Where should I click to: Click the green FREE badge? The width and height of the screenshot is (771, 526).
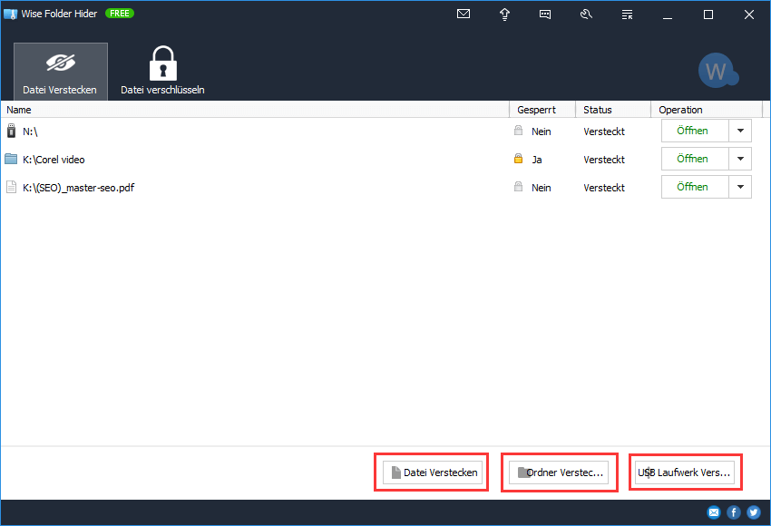(120, 14)
